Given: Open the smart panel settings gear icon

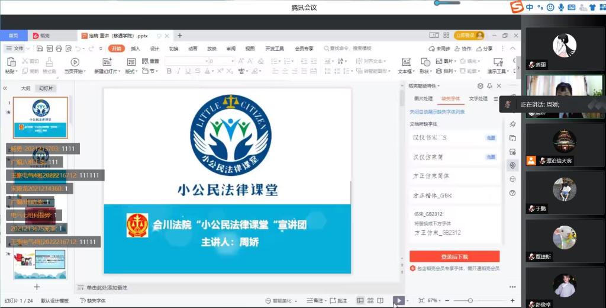Looking at the screenshot, I should (x=480, y=86).
